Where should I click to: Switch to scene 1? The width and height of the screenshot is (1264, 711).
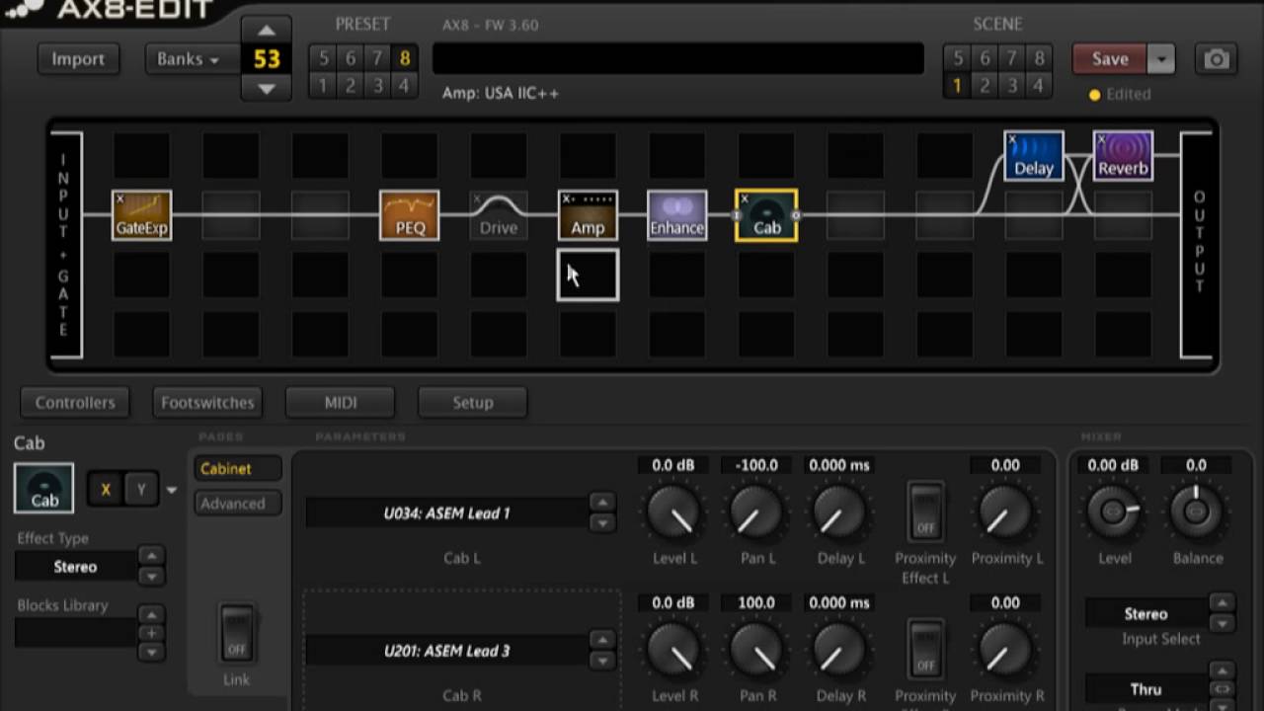[957, 86]
